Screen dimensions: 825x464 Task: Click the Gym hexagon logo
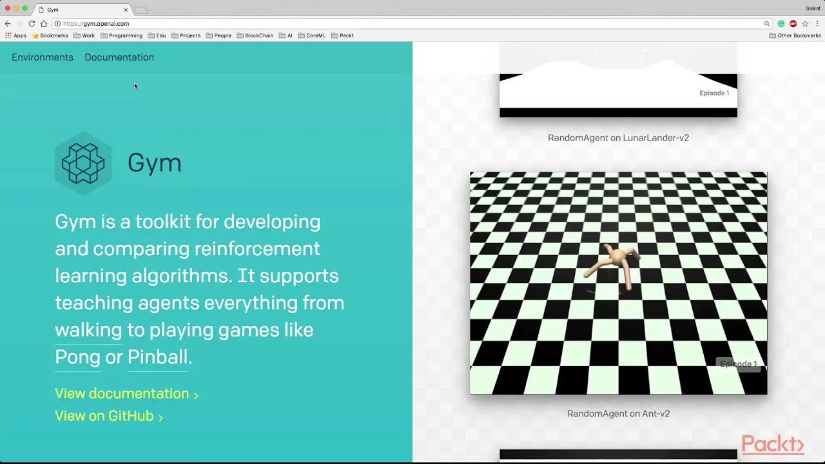coord(83,164)
